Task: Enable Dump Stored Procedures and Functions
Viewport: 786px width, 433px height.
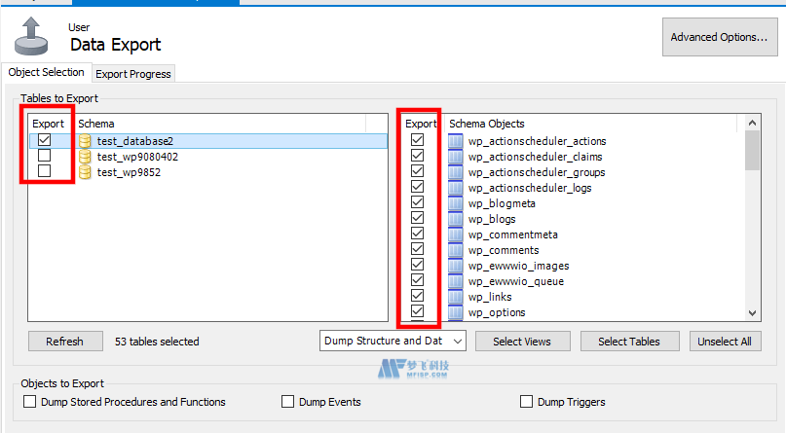Action: [x=30, y=402]
